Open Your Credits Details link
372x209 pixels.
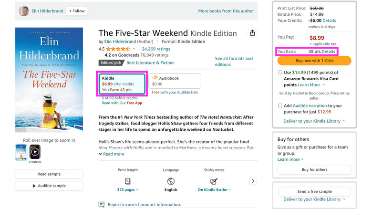pyautogui.click(x=329, y=21)
